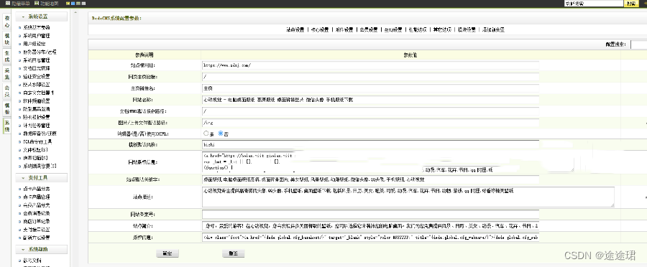Open 系统日志管理 in the sidebar
Viewport: 647px width, 267px height.
37,60
